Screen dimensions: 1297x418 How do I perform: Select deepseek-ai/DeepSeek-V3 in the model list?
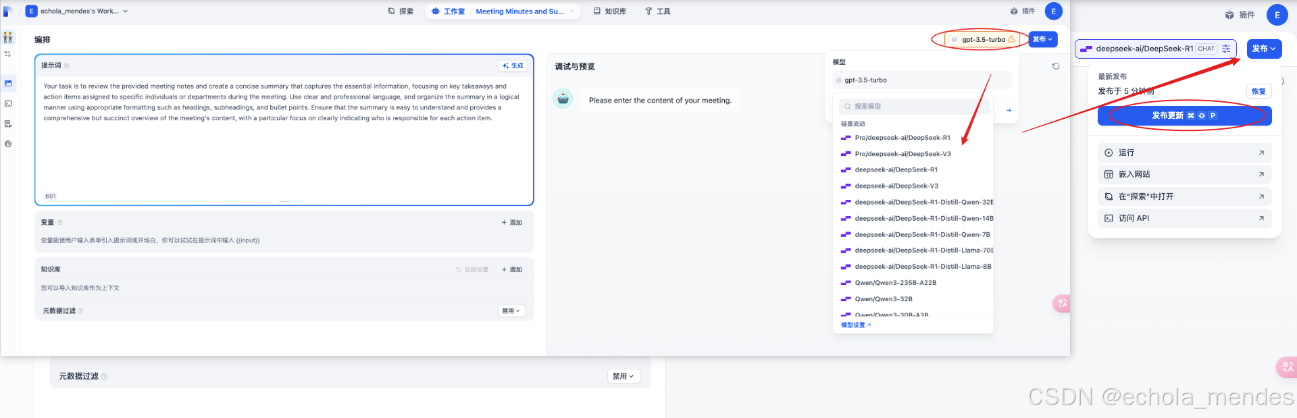click(x=914, y=186)
